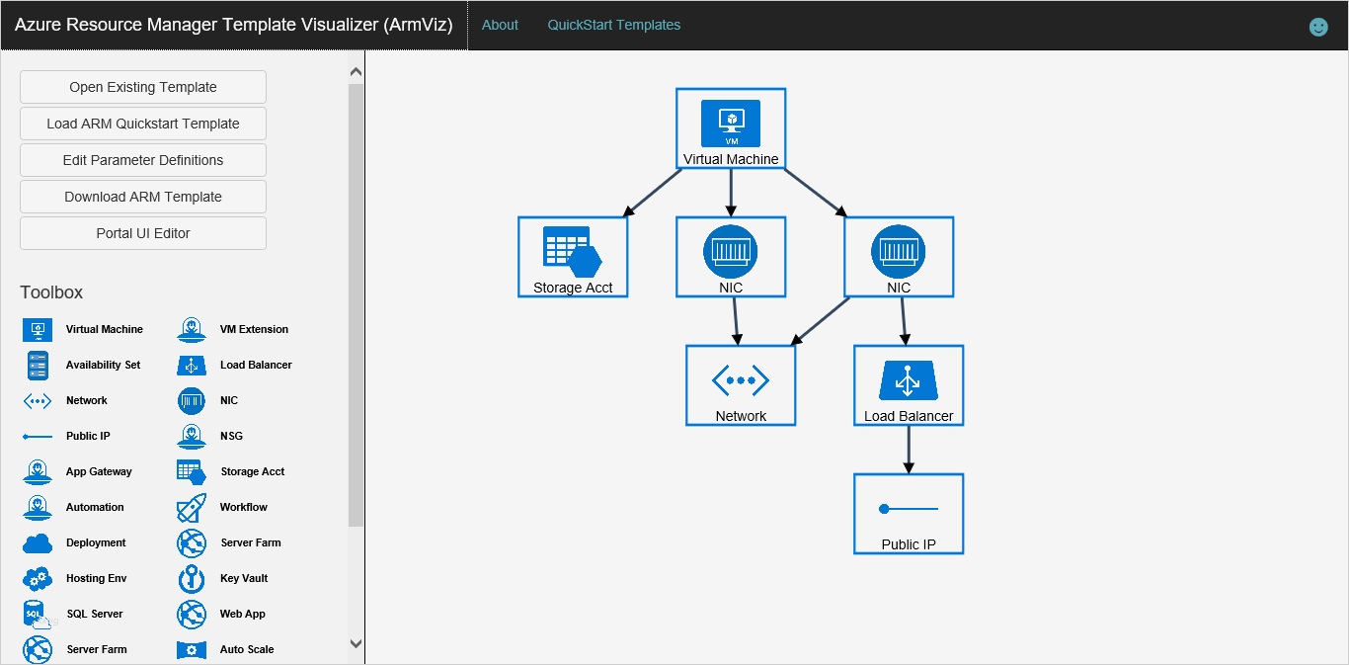Click Download ARM Template button
Screen dimensions: 1349x665
[x=143, y=197]
